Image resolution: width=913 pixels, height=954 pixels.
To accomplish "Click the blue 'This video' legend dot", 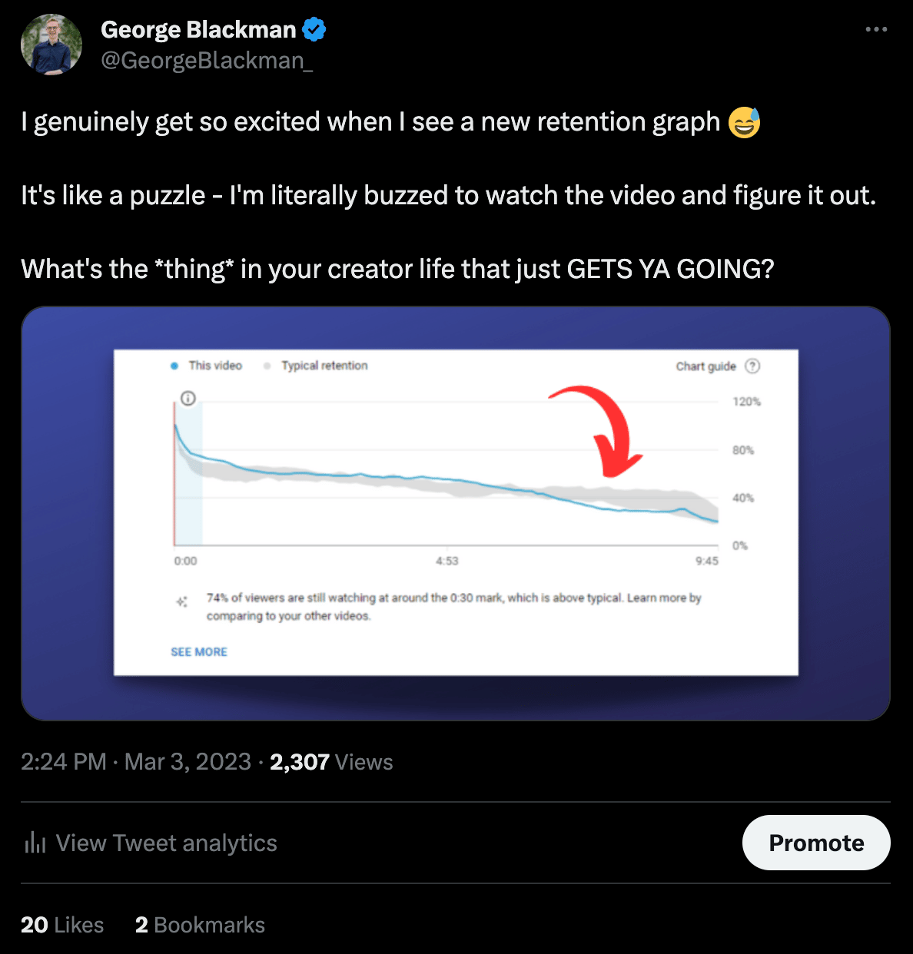I will tap(174, 366).
